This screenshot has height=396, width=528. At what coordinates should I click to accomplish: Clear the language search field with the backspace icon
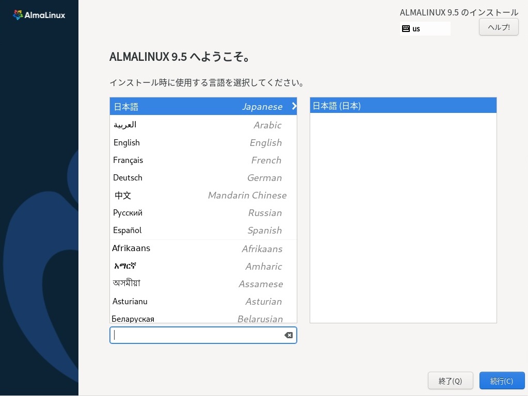pos(288,335)
